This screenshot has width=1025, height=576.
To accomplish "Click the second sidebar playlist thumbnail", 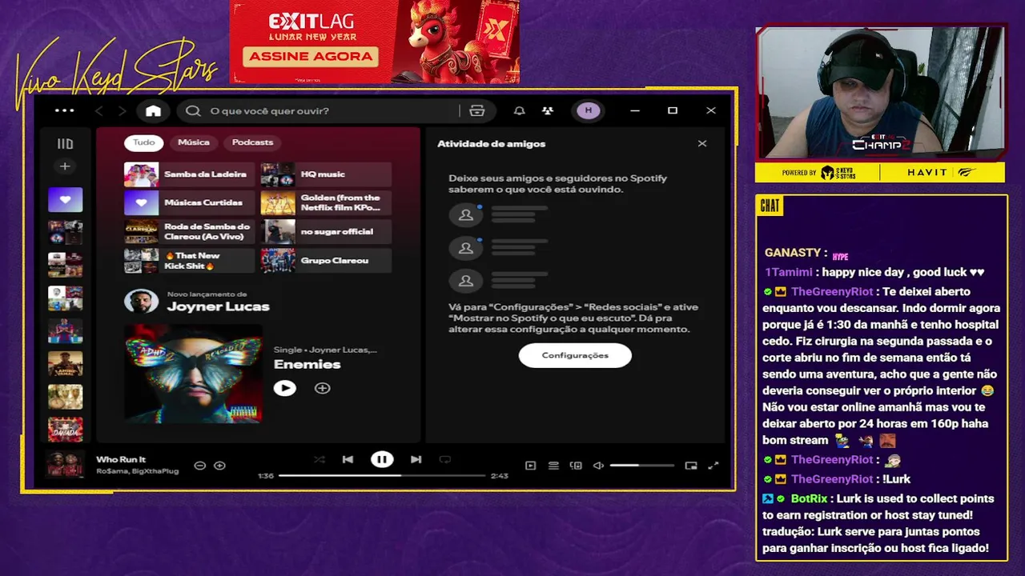I will 65,232.
